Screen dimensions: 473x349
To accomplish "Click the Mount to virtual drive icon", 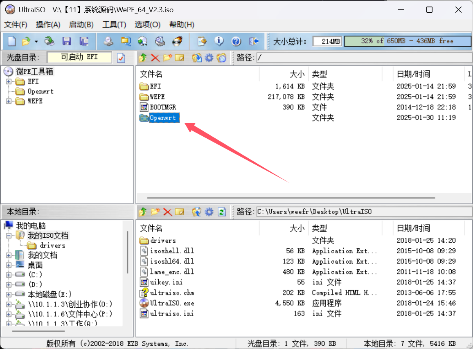I will click(160, 41).
